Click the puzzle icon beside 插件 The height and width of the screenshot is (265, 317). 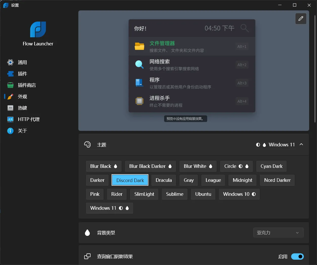[x=10, y=74]
